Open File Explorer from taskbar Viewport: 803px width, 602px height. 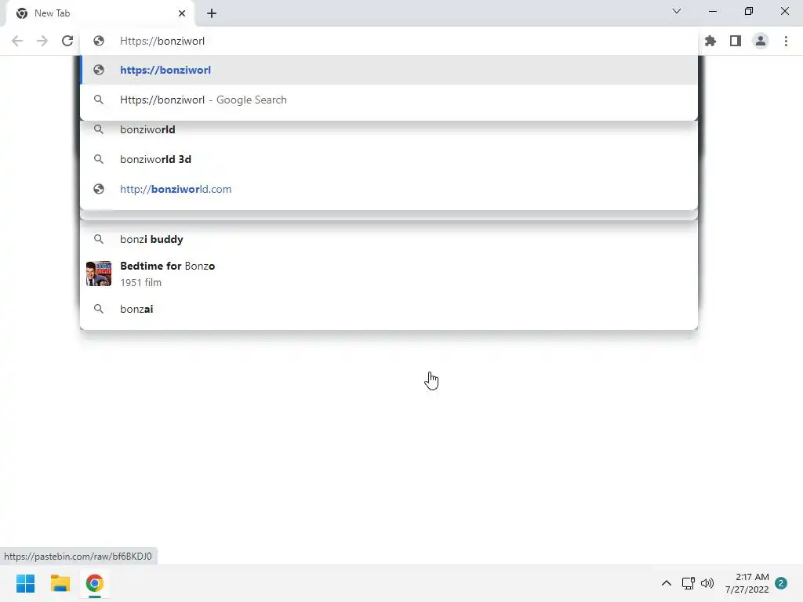[x=60, y=583]
